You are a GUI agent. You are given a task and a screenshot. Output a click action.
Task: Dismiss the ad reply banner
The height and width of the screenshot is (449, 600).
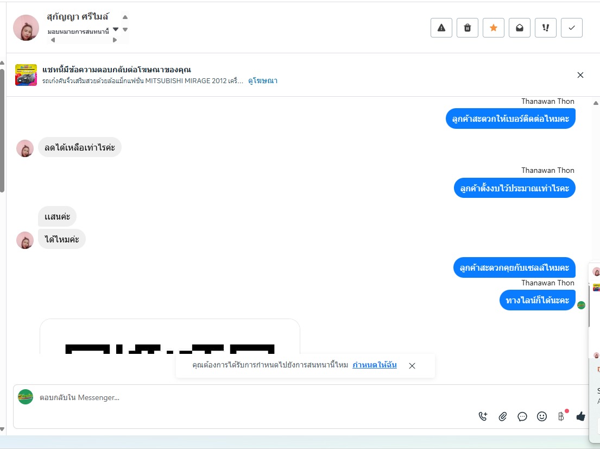click(580, 75)
